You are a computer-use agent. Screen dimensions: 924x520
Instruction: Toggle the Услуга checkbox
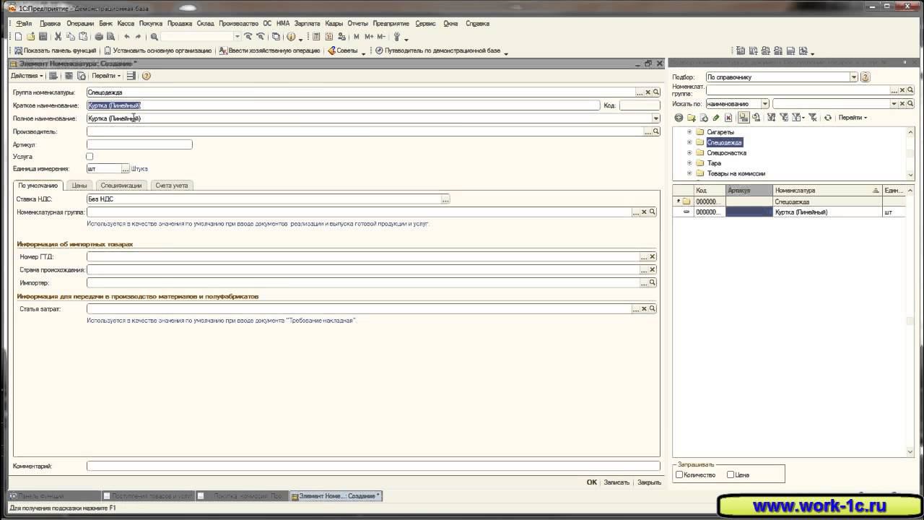pyautogui.click(x=90, y=156)
